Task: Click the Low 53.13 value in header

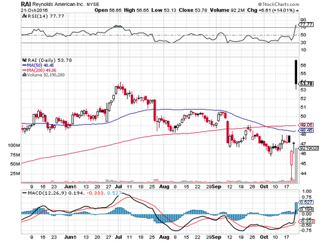Action: click(164, 11)
